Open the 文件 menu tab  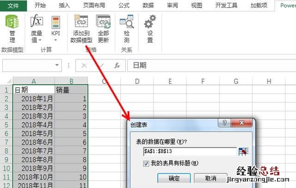pyautogui.click(x=14, y=6)
